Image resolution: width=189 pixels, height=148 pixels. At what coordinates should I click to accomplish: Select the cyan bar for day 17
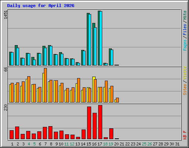pos(101,38)
